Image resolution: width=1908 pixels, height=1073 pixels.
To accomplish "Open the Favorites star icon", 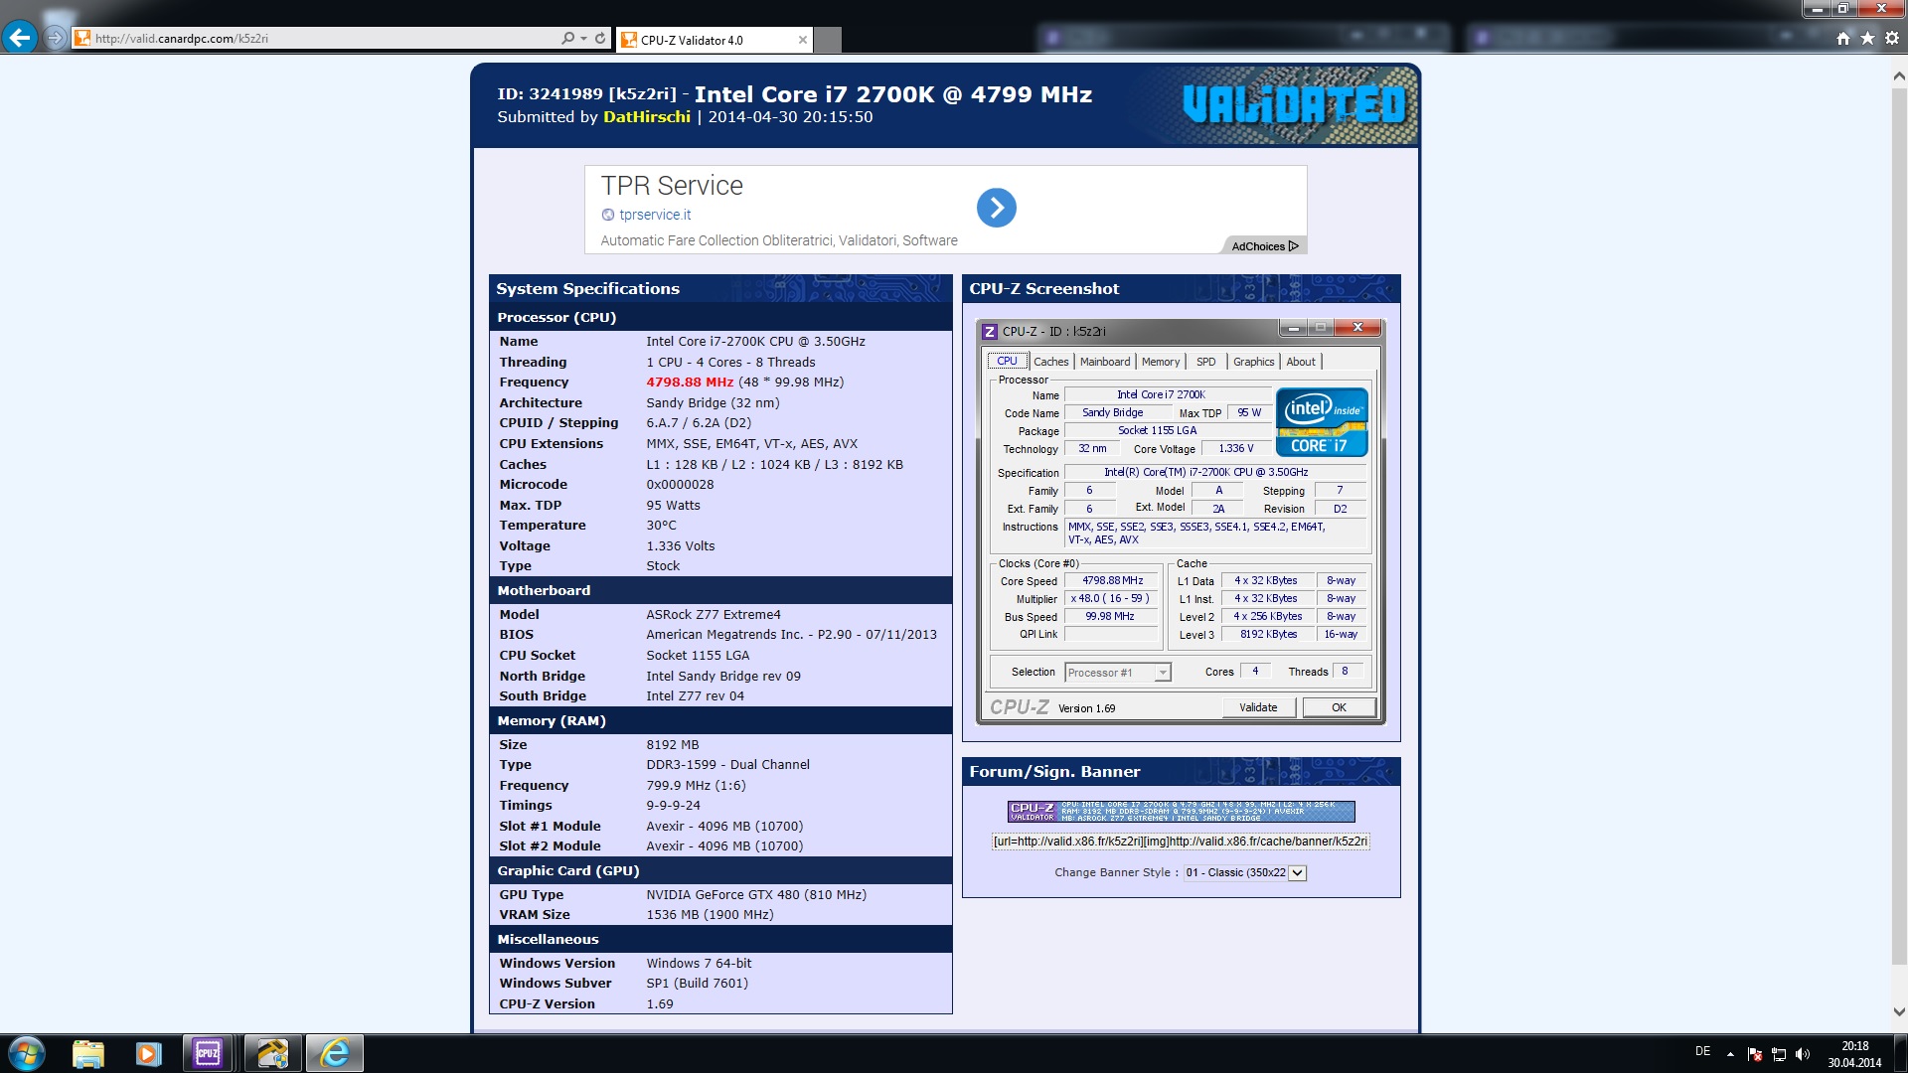I will 1867,39.
